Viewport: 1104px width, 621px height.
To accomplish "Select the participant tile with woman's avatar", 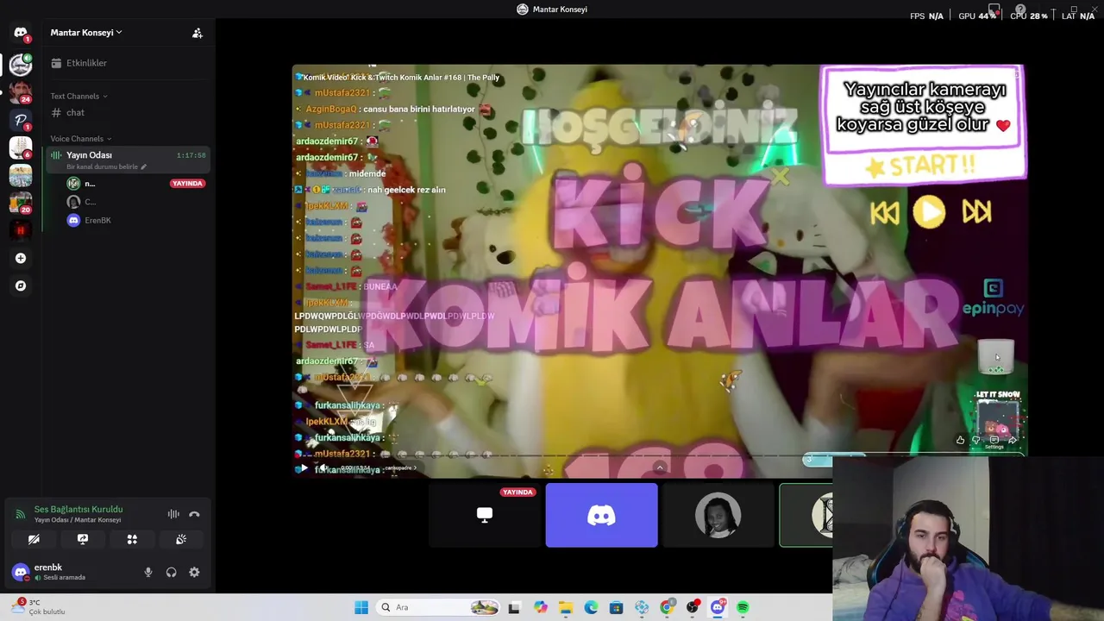I will click(x=718, y=515).
